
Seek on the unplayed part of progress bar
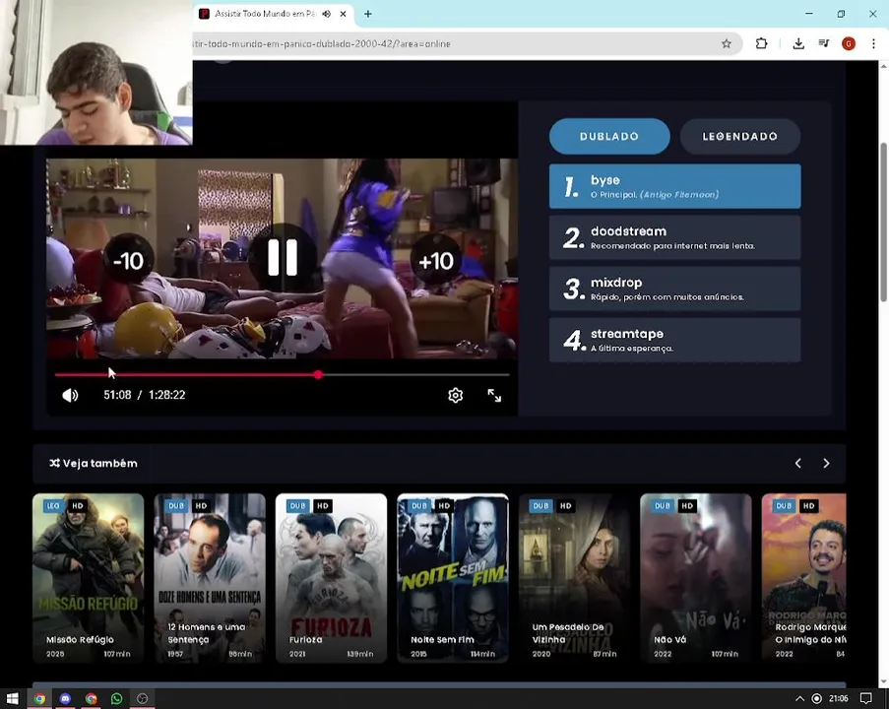click(416, 375)
